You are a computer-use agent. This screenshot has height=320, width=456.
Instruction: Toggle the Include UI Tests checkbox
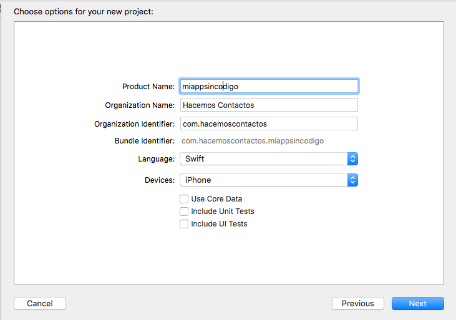tap(184, 224)
